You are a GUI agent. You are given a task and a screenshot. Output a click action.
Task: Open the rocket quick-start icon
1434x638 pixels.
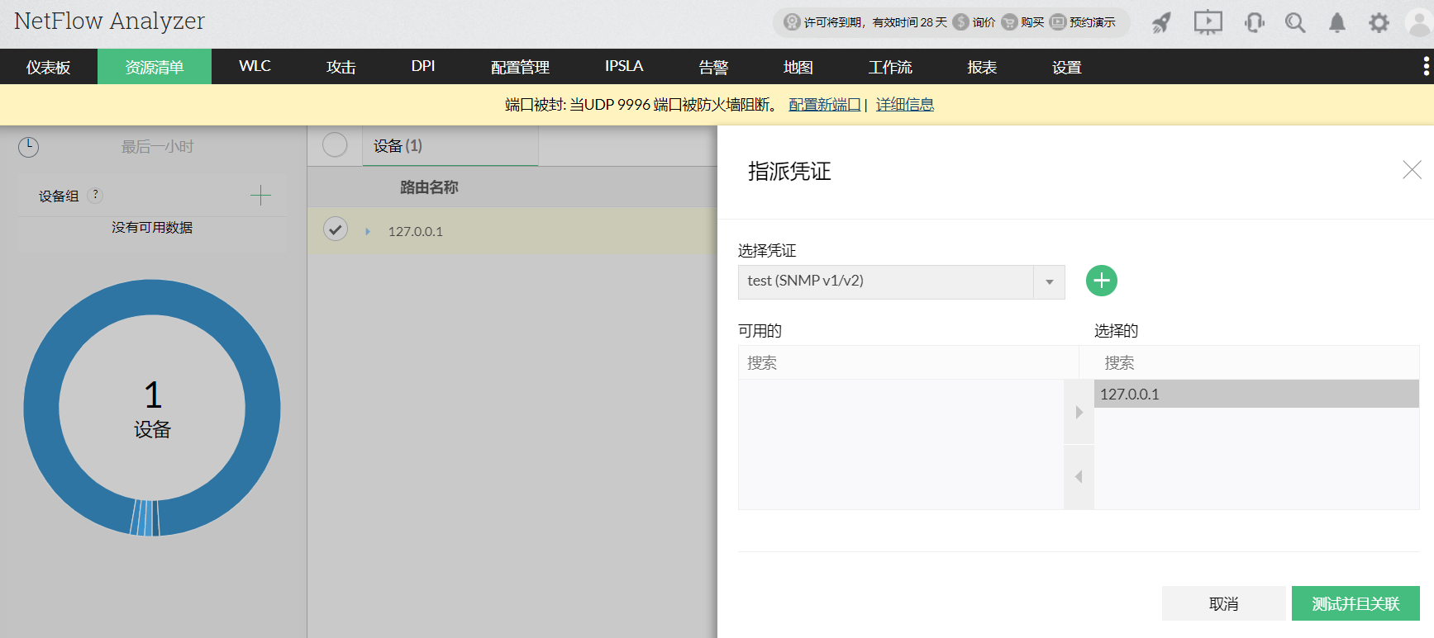coord(1162,22)
